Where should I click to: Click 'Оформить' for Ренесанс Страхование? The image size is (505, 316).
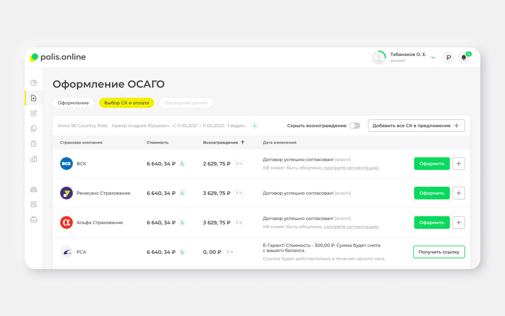pos(432,193)
